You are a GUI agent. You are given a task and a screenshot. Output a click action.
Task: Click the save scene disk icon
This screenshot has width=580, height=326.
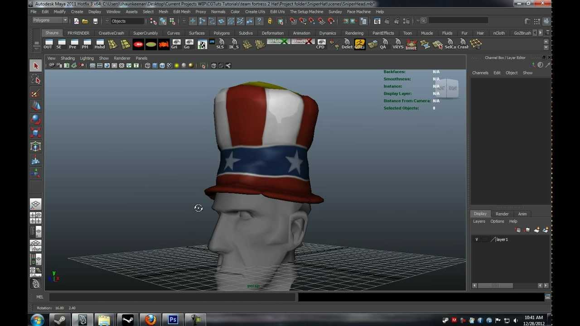pos(95,21)
